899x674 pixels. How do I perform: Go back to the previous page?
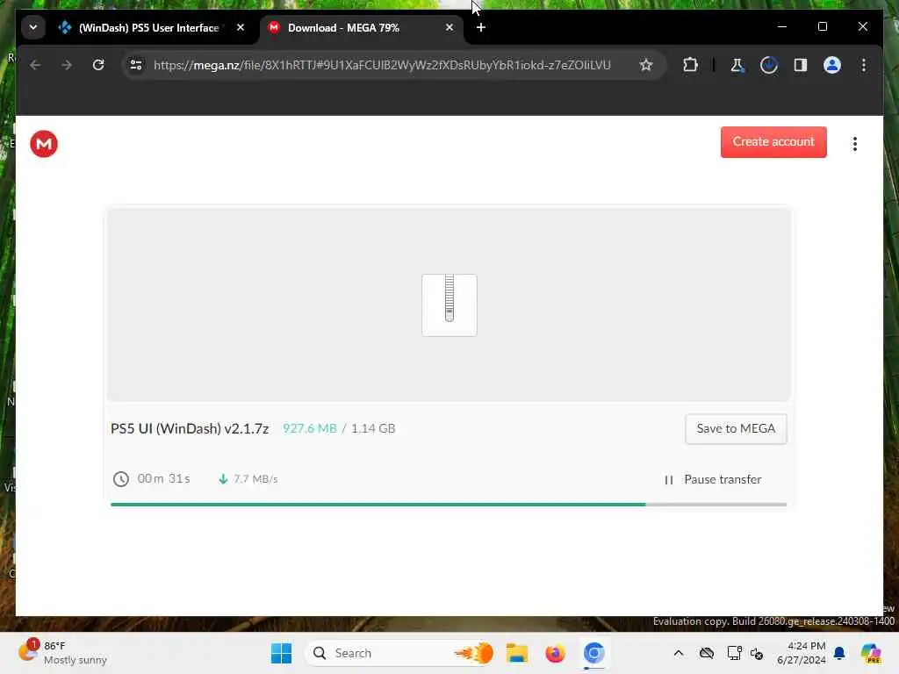[x=35, y=65]
